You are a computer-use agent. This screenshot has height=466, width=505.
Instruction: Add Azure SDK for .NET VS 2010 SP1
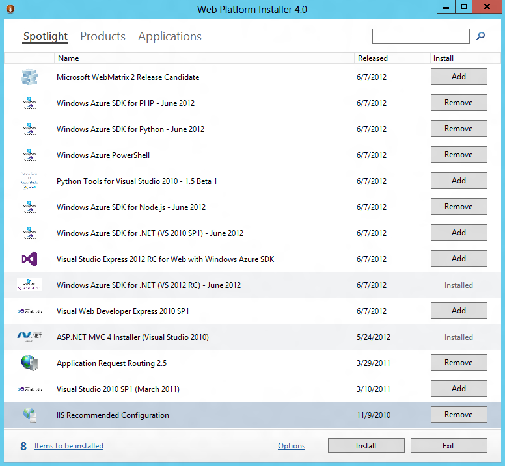tap(459, 233)
